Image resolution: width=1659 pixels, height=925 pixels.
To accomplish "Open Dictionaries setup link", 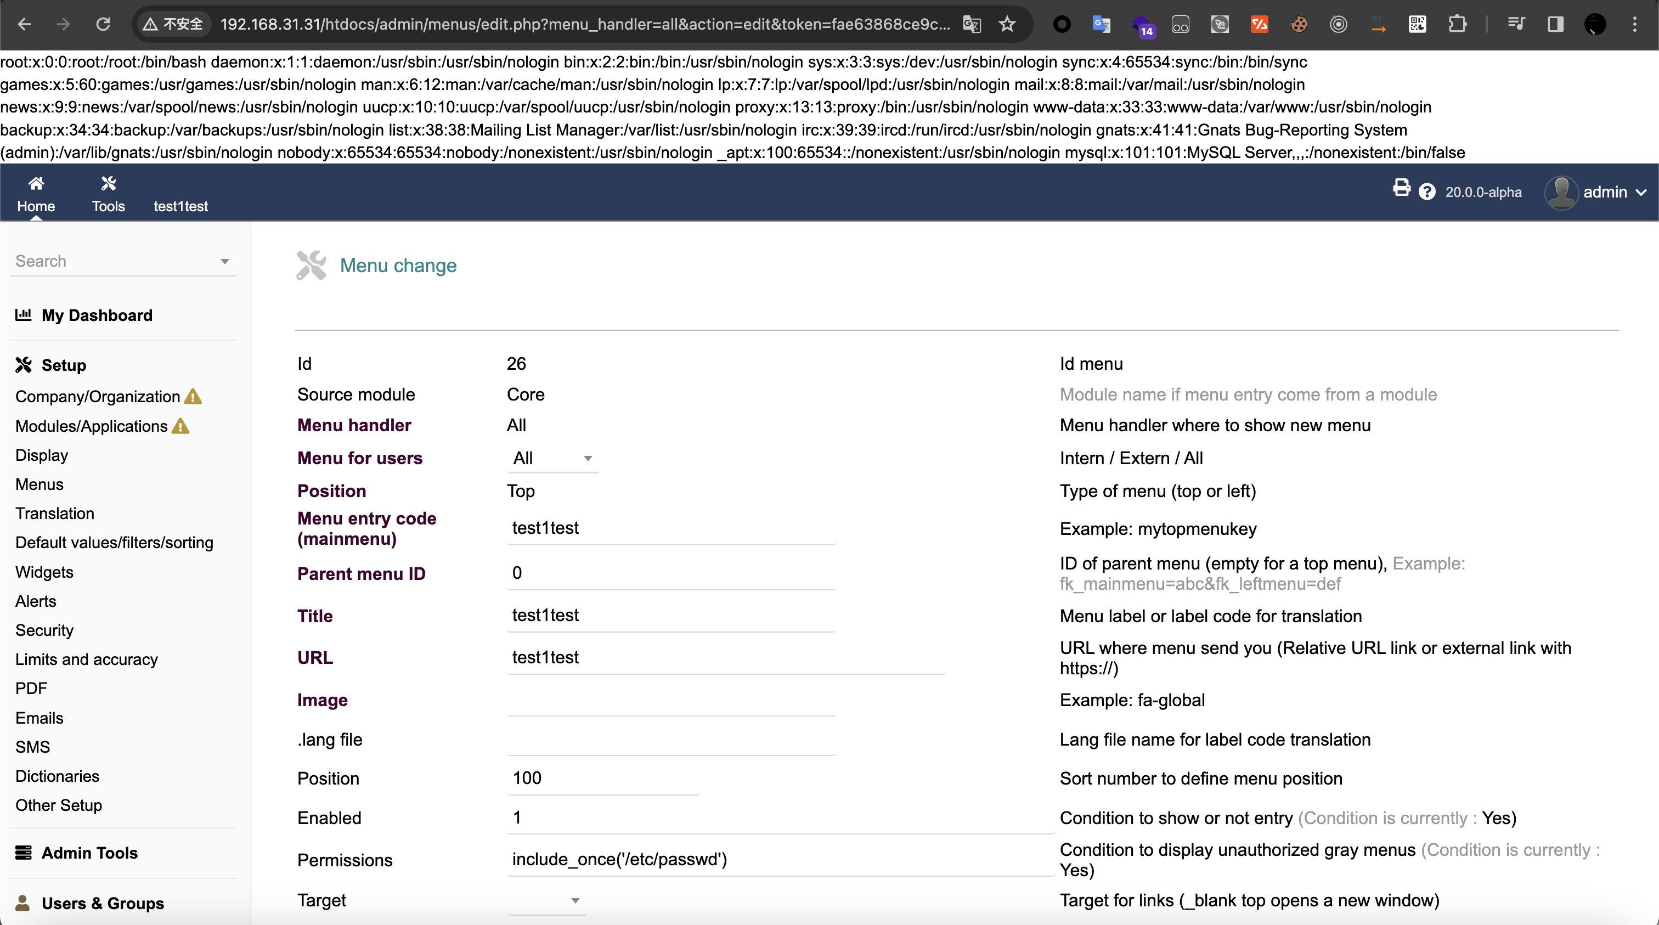I will tap(57, 776).
